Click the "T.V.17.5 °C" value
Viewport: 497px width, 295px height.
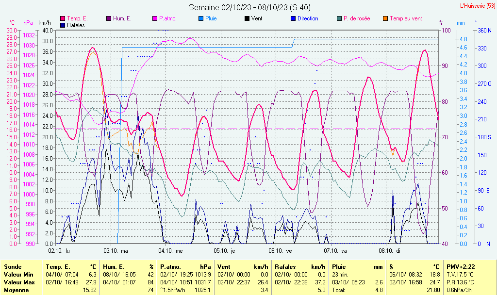[x=460, y=275]
